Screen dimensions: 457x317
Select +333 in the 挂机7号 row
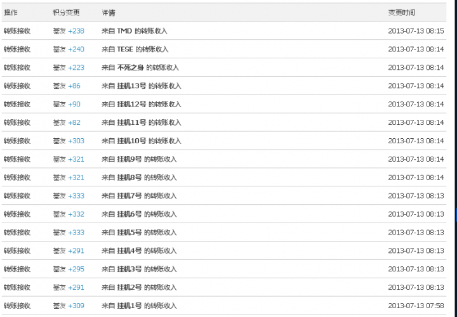tap(76, 196)
